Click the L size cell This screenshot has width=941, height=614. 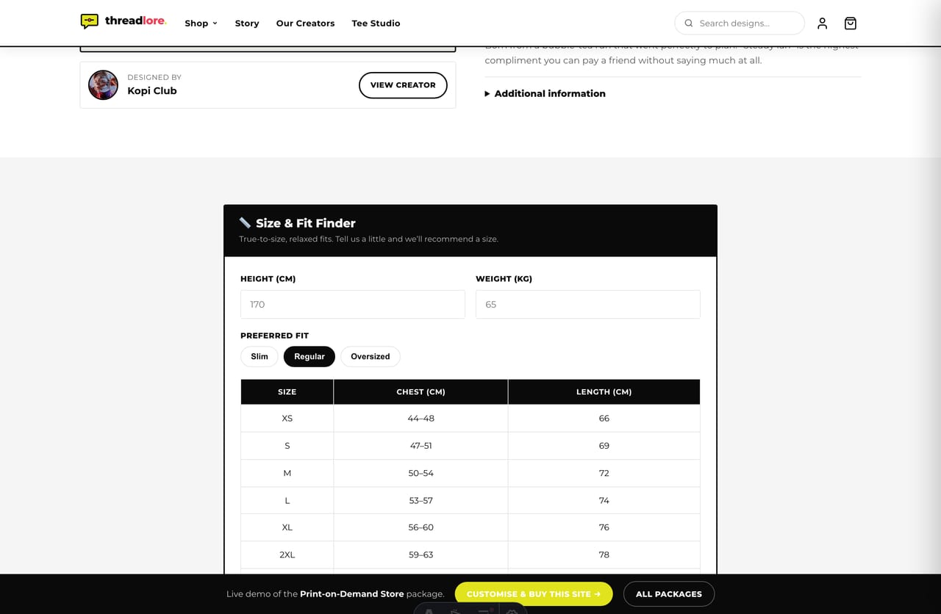[x=287, y=500]
